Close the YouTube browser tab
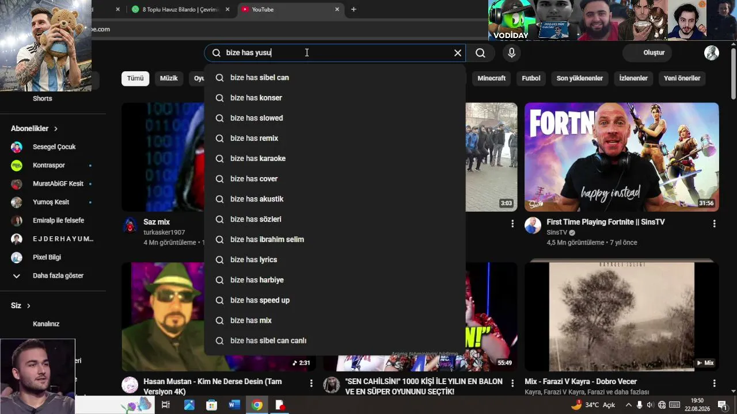This screenshot has height=414, width=737. [337, 9]
